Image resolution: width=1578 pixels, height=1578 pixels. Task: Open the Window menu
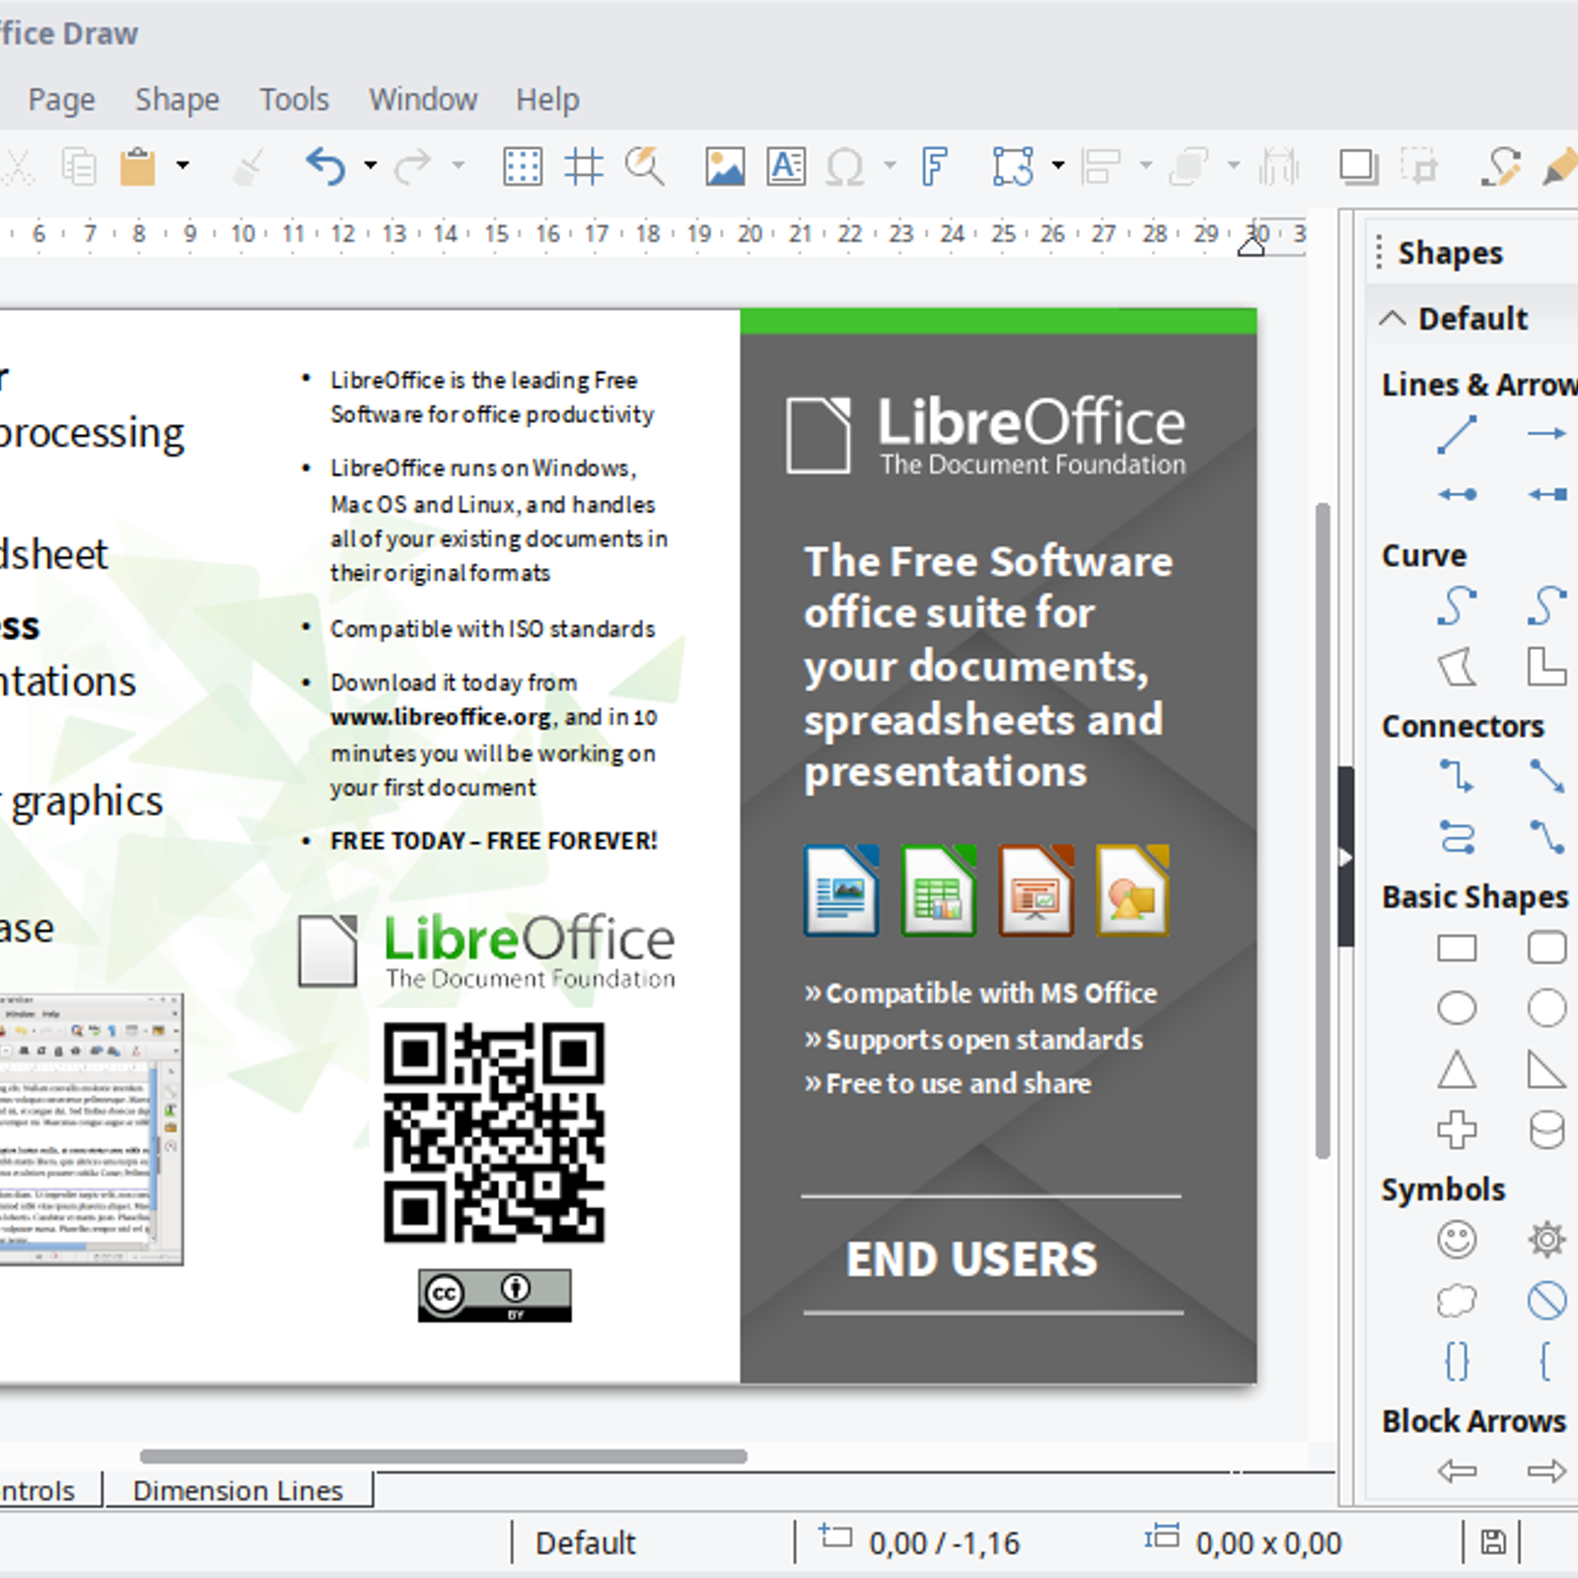point(423,100)
